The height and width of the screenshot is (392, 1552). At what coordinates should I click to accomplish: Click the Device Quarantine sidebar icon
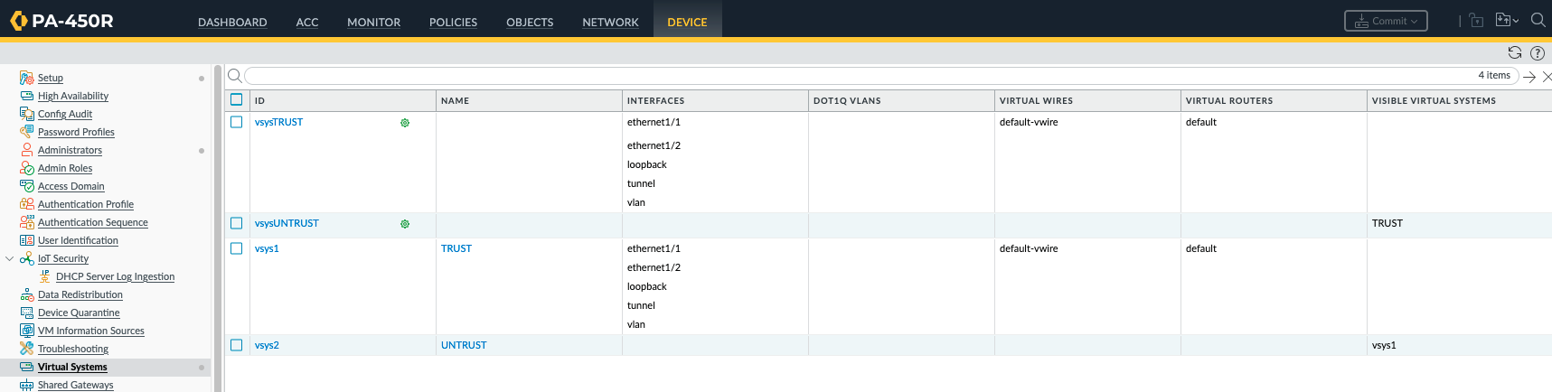(27, 313)
